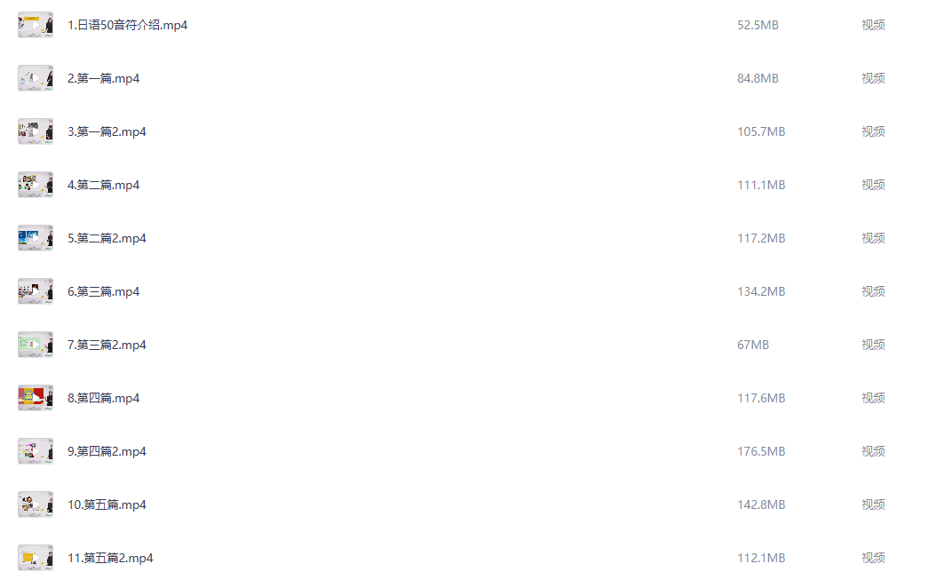Click the red thumbnail of 8.第四篇.mp4
This screenshot has height=572, width=929.
tap(36, 398)
